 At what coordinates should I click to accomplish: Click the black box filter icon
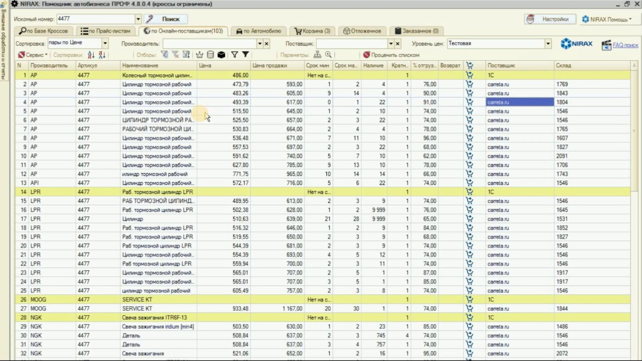(221, 55)
